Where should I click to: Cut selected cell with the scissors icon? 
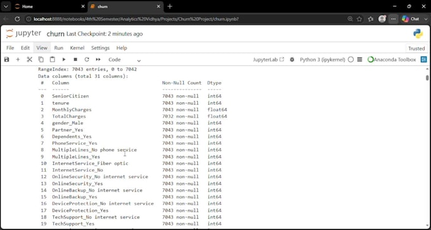tap(29, 59)
